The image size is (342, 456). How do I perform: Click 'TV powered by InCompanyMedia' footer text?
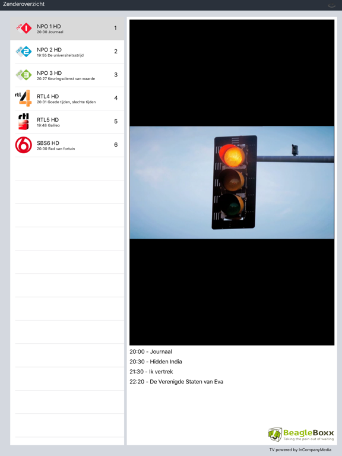coord(300,449)
